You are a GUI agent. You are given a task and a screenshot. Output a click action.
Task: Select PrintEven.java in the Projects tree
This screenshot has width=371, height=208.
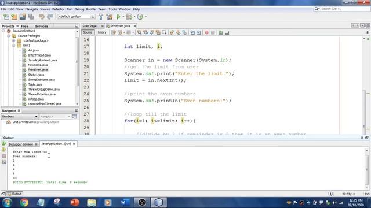point(38,70)
